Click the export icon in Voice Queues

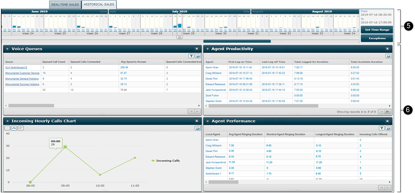coord(197,56)
